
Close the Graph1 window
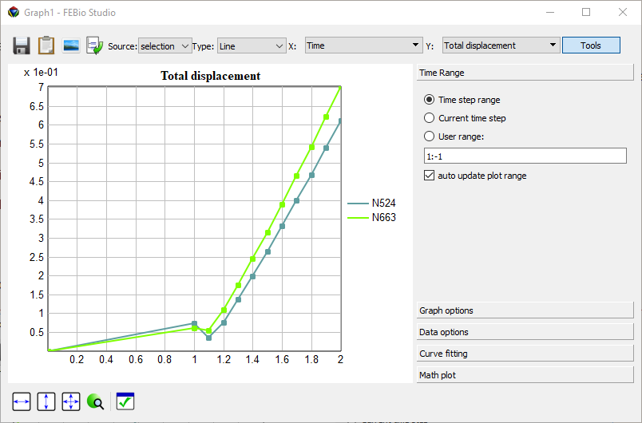[x=623, y=12]
